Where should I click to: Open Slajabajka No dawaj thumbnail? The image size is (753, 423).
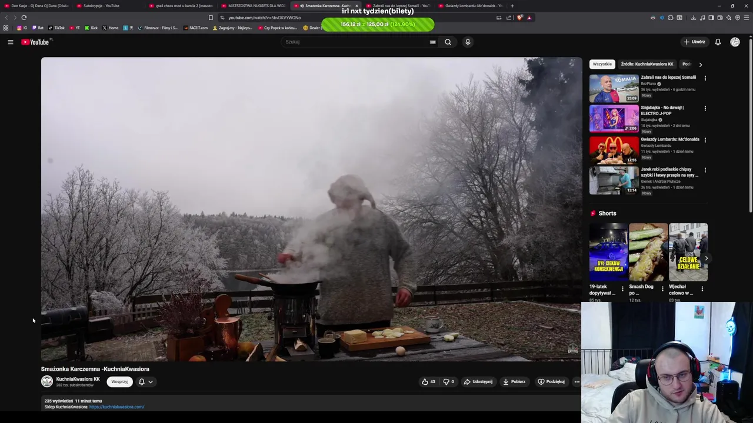pos(614,119)
